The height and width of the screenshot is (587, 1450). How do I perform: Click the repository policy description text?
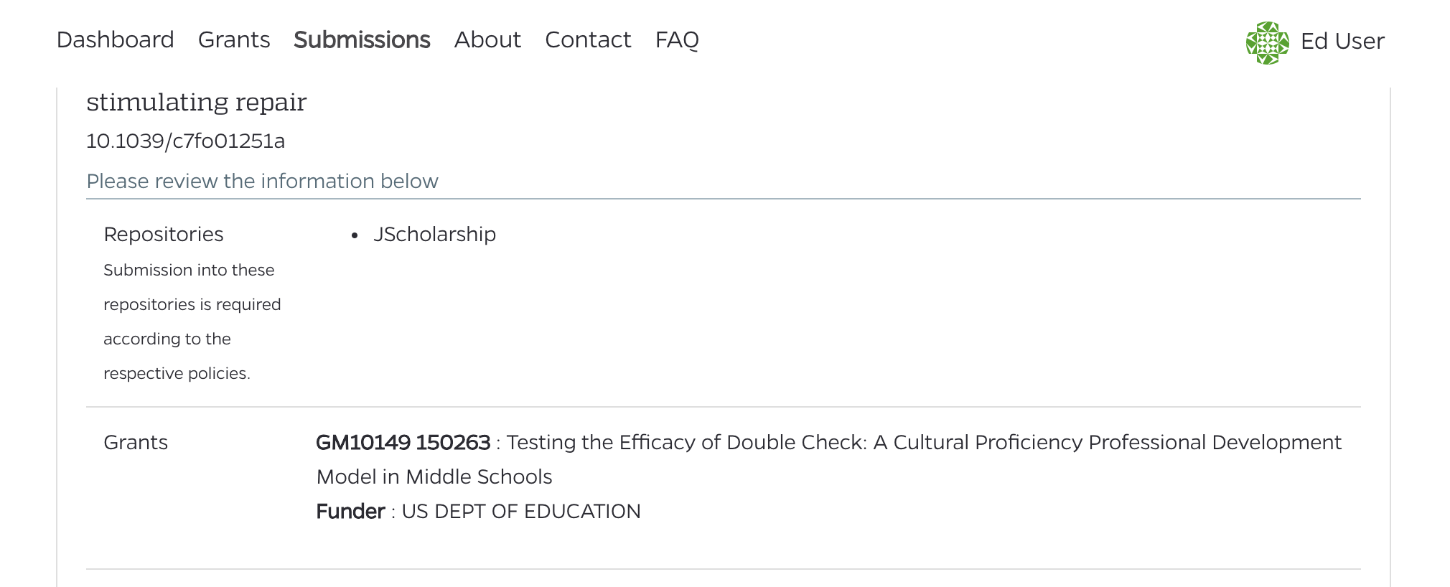point(192,321)
